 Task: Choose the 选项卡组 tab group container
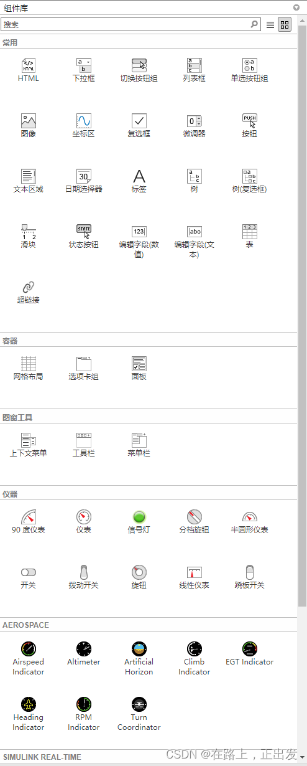(x=84, y=364)
